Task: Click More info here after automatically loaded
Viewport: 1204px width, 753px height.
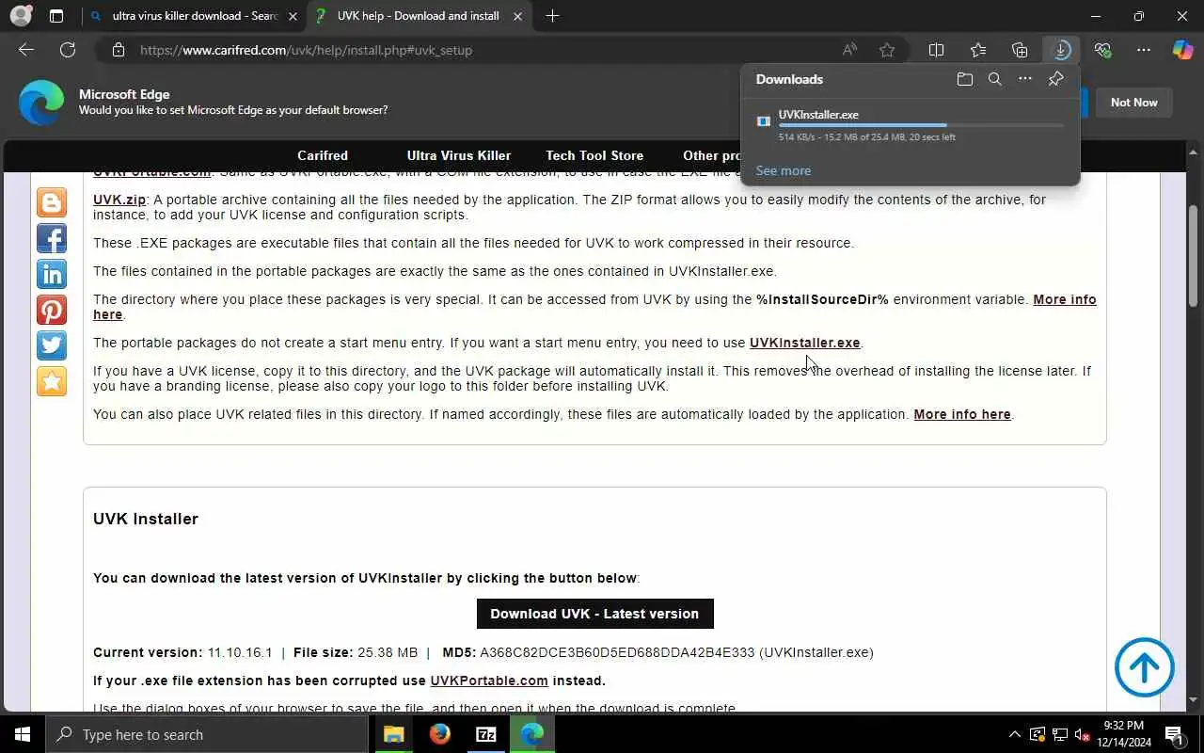Action: click(x=962, y=414)
